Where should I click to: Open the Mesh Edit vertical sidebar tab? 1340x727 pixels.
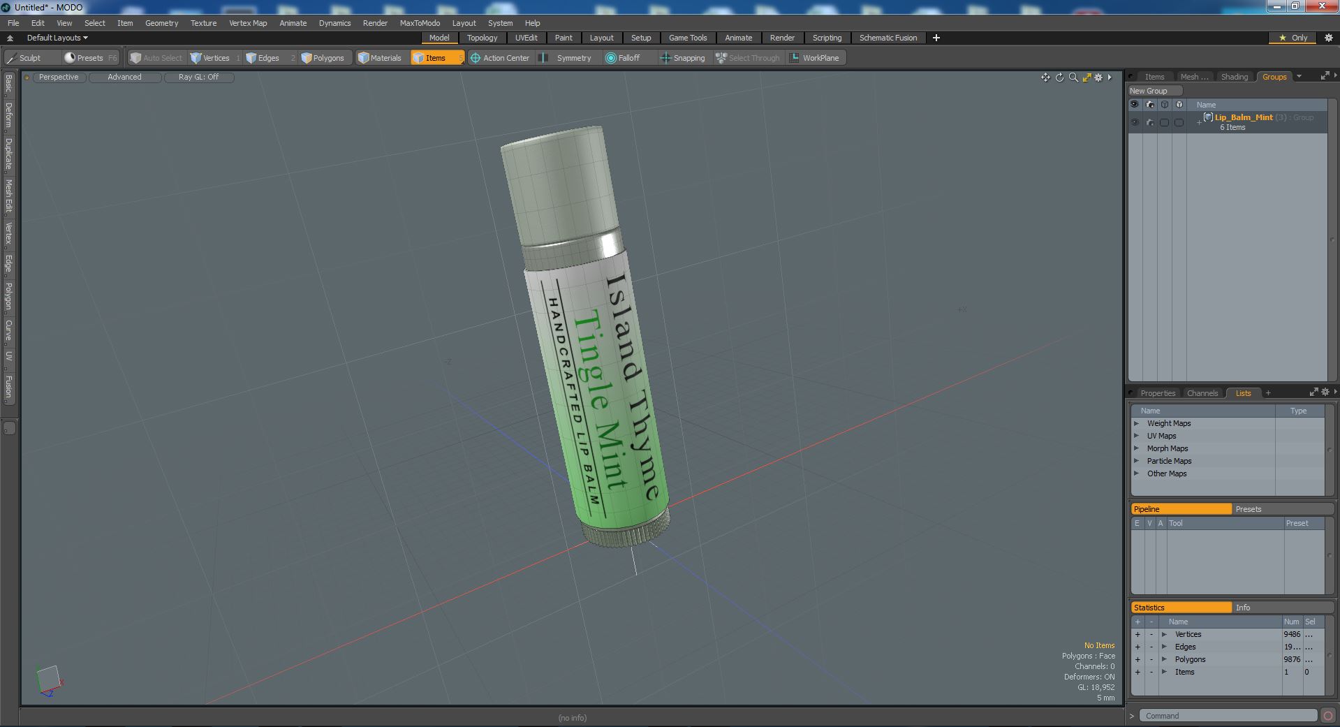point(8,196)
